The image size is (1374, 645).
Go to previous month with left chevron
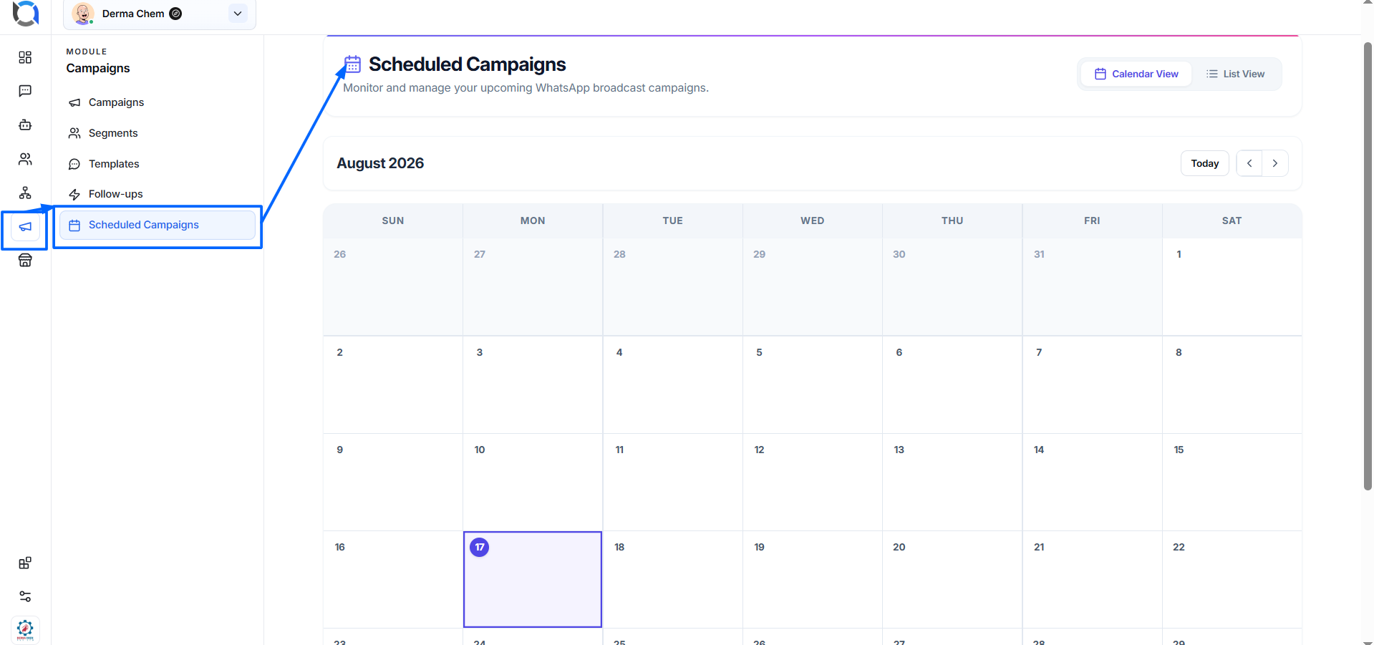(x=1249, y=163)
